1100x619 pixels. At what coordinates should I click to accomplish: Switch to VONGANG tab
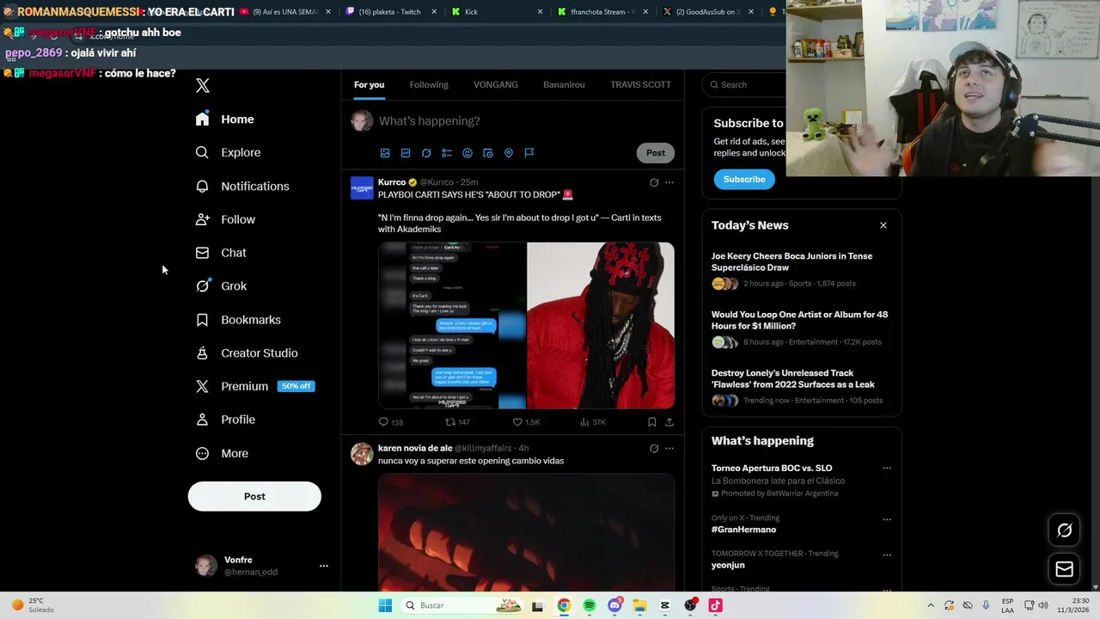click(x=496, y=84)
